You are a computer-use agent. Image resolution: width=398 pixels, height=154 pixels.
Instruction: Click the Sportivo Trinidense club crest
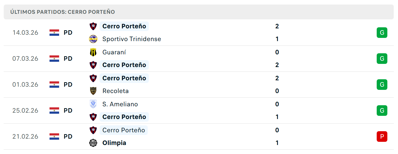coord(93,39)
